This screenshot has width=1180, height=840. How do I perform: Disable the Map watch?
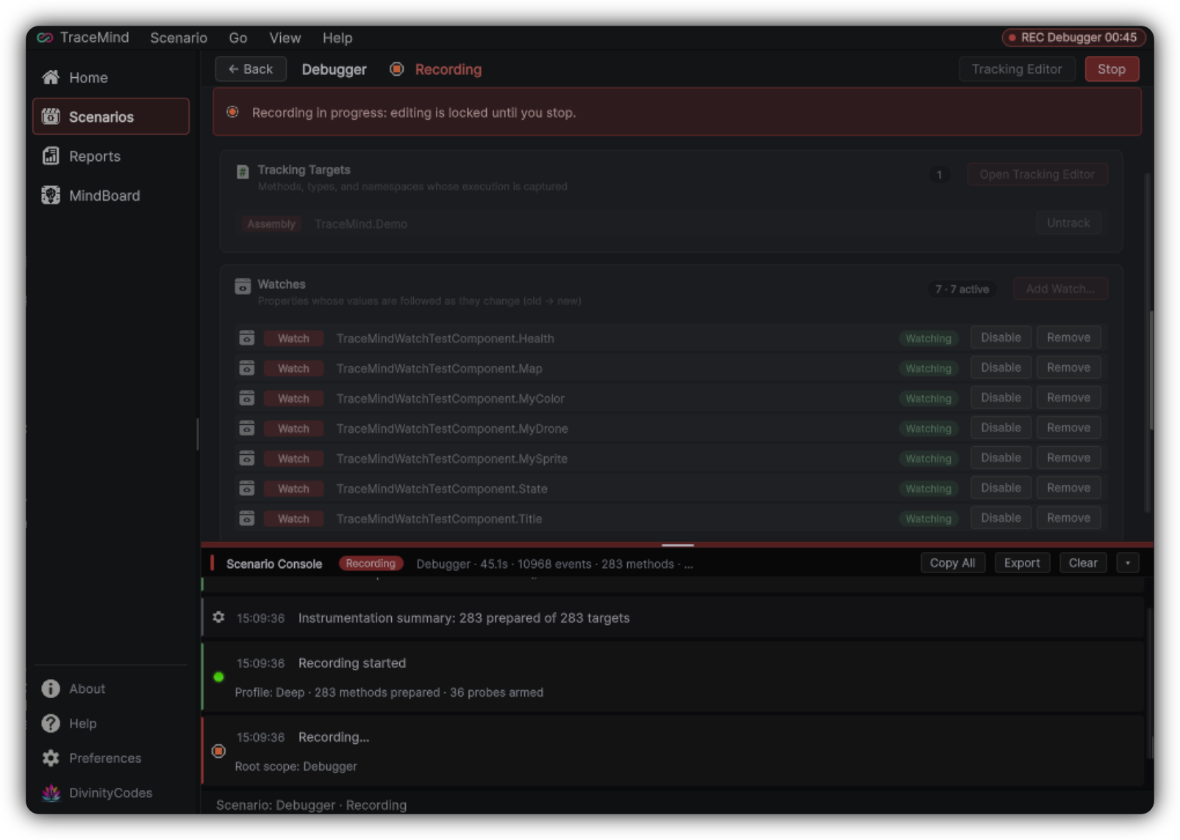(1001, 367)
